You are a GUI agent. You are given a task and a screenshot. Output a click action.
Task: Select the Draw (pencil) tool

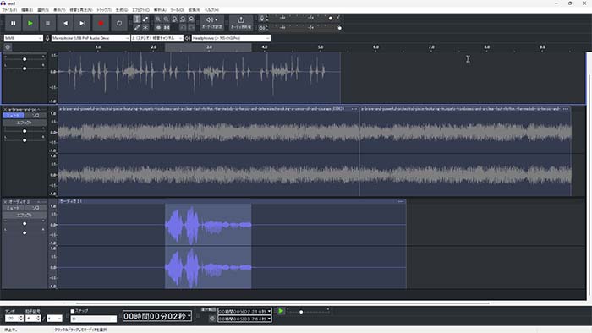point(137,28)
